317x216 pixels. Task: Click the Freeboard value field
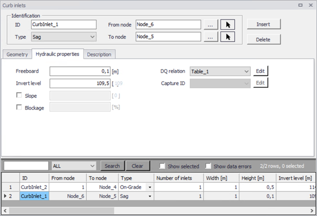click(80, 71)
